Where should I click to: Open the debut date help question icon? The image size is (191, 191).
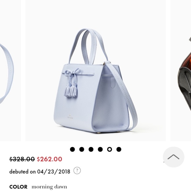(77, 171)
